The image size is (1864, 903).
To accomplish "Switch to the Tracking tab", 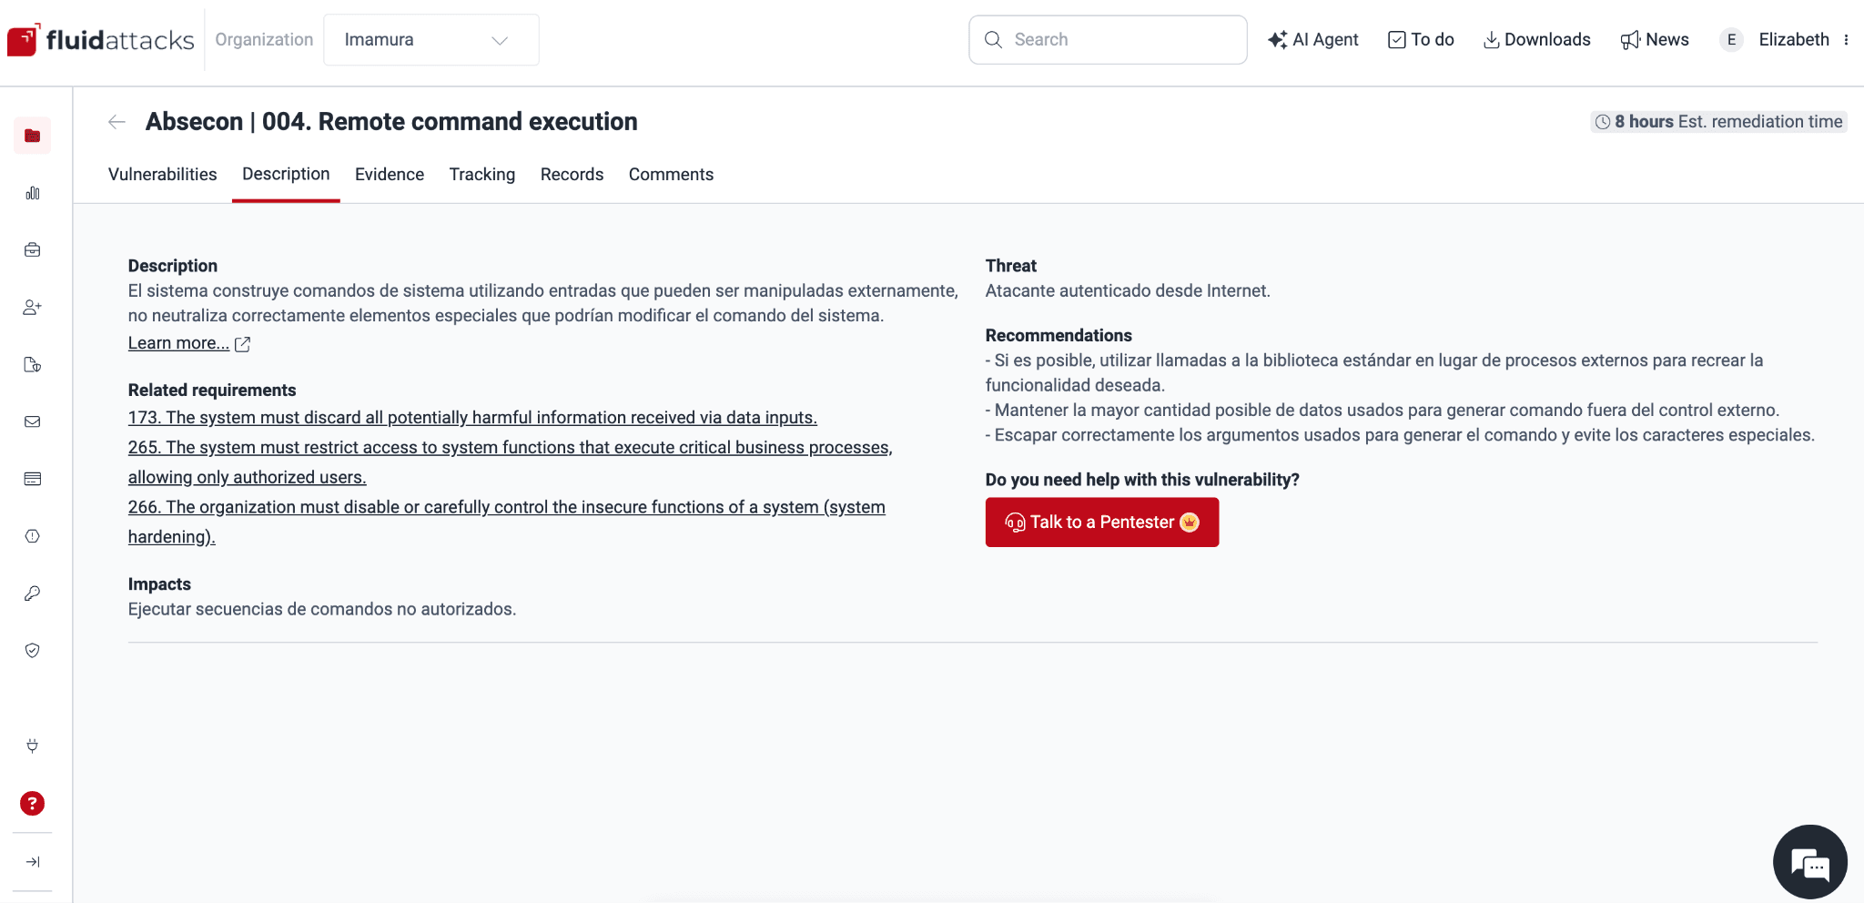I will (482, 175).
